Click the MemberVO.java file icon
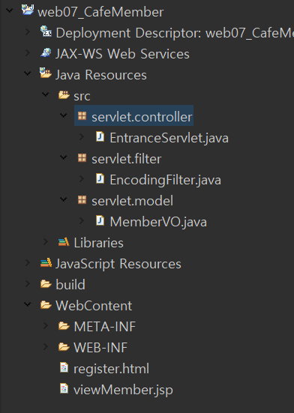This screenshot has width=294, height=413. click(100, 220)
